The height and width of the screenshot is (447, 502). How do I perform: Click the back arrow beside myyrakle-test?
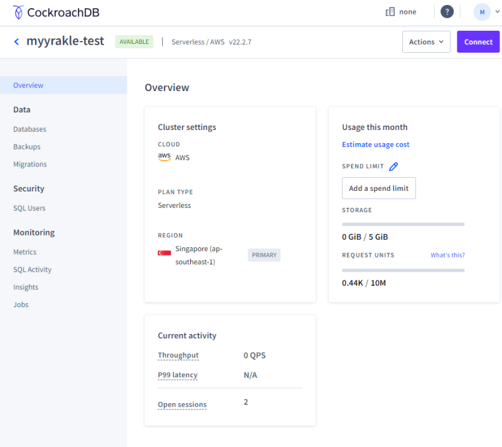point(16,41)
